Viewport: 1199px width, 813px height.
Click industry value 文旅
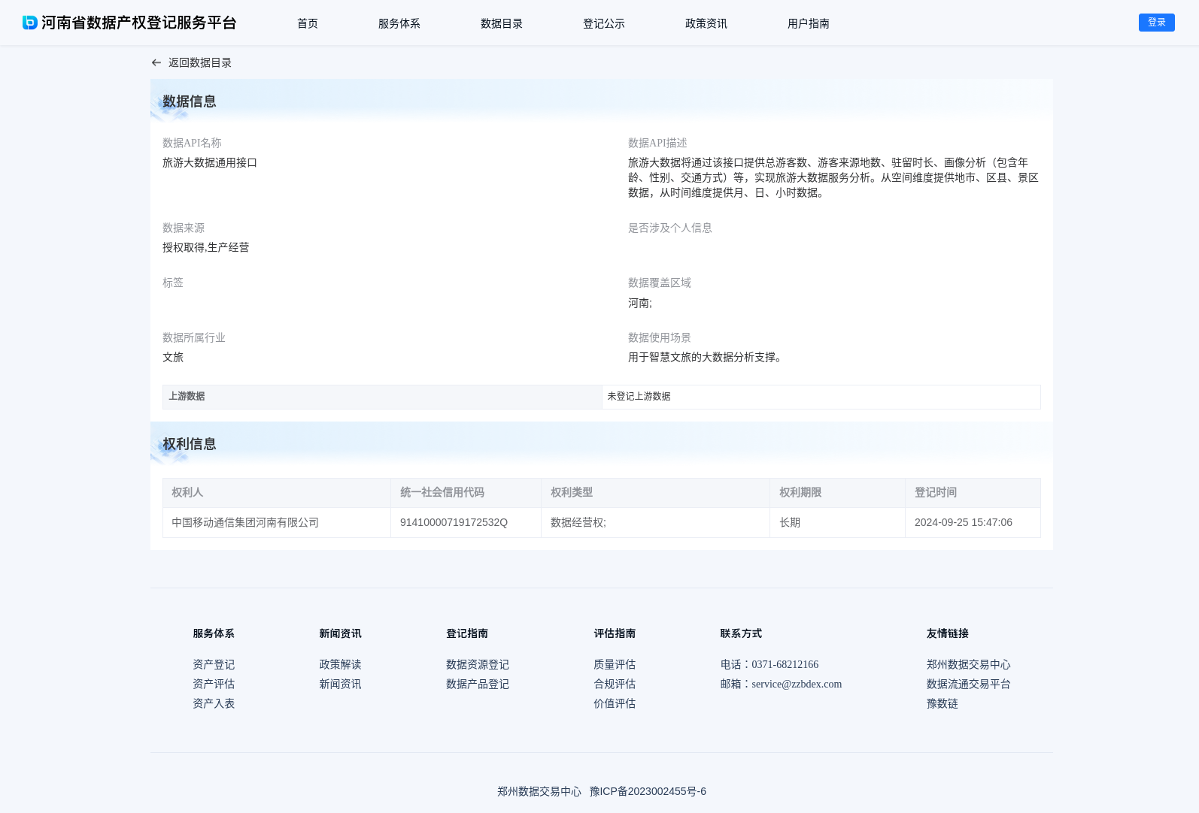(x=173, y=357)
